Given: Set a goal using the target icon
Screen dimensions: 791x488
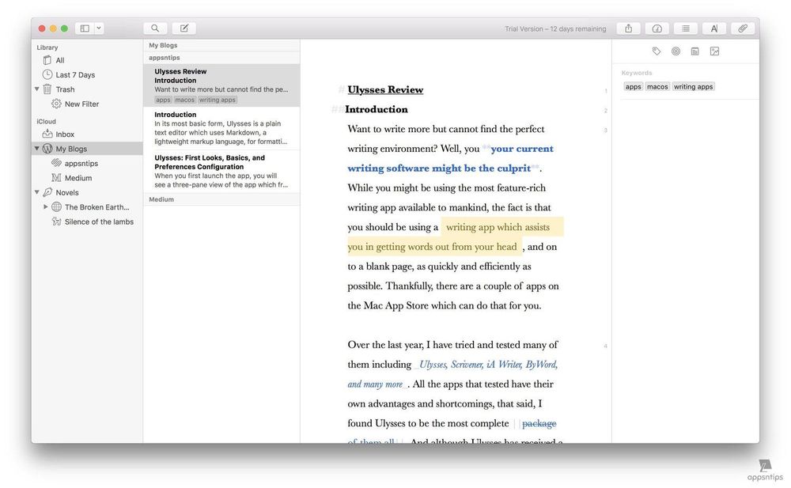Looking at the screenshot, I should click(x=676, y=50).
